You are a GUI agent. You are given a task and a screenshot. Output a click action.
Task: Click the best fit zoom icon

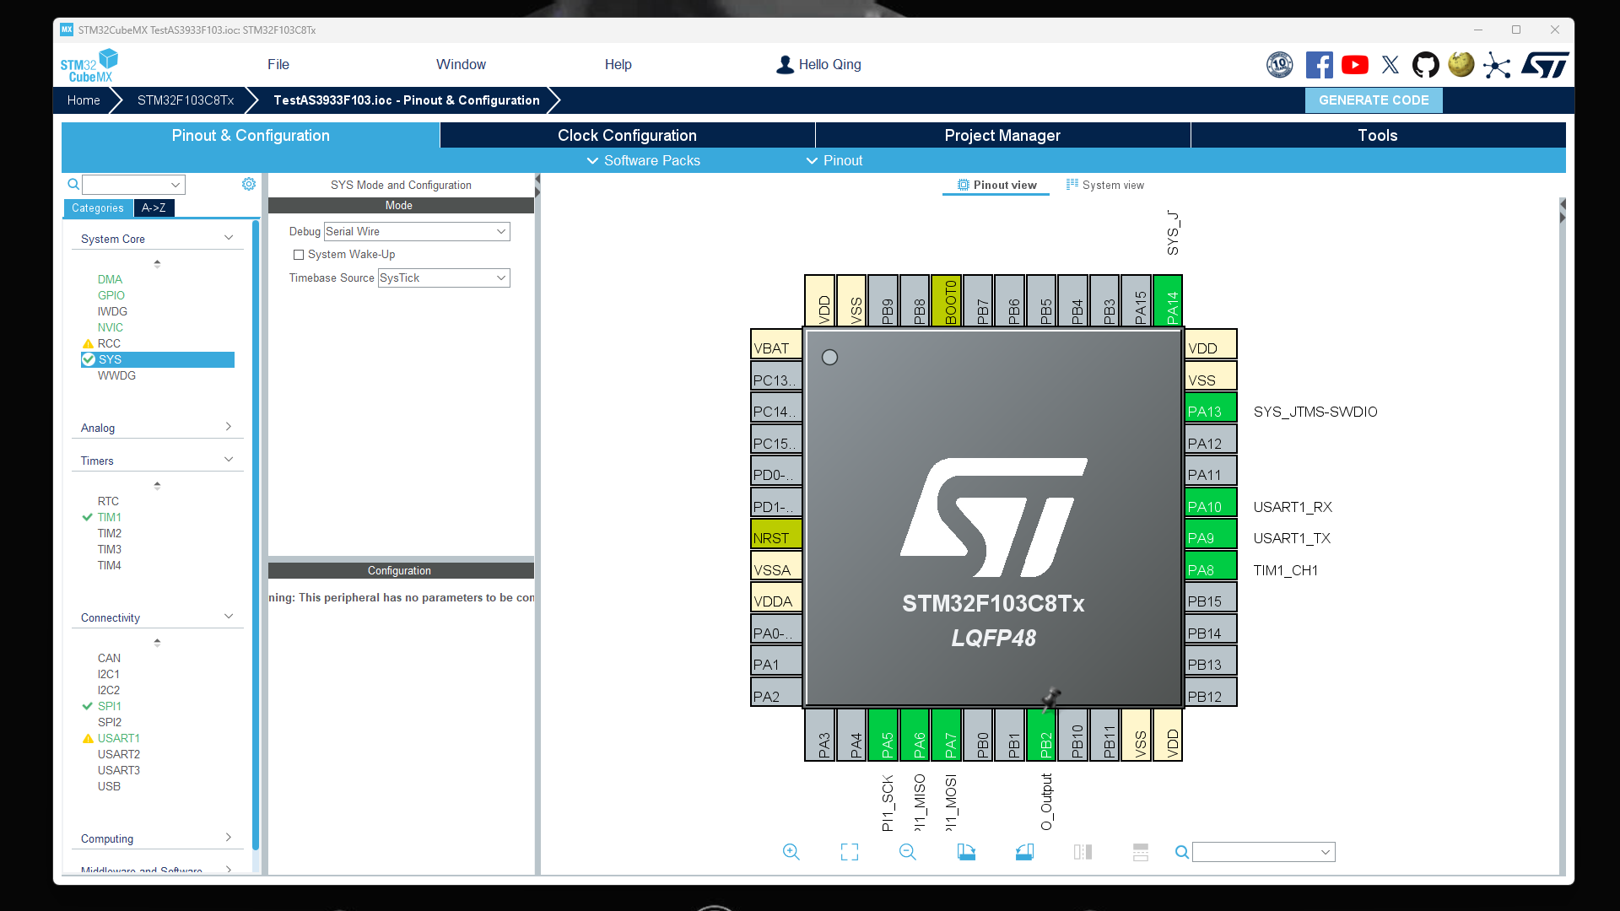[x=850, y=852]
